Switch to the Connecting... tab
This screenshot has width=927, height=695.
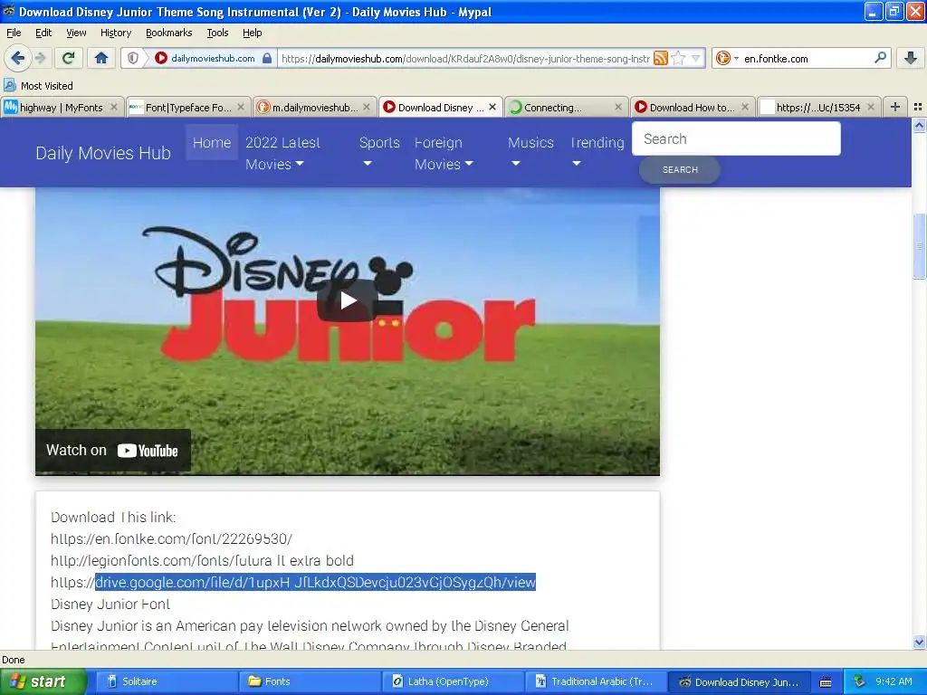[x=567, y=107]
